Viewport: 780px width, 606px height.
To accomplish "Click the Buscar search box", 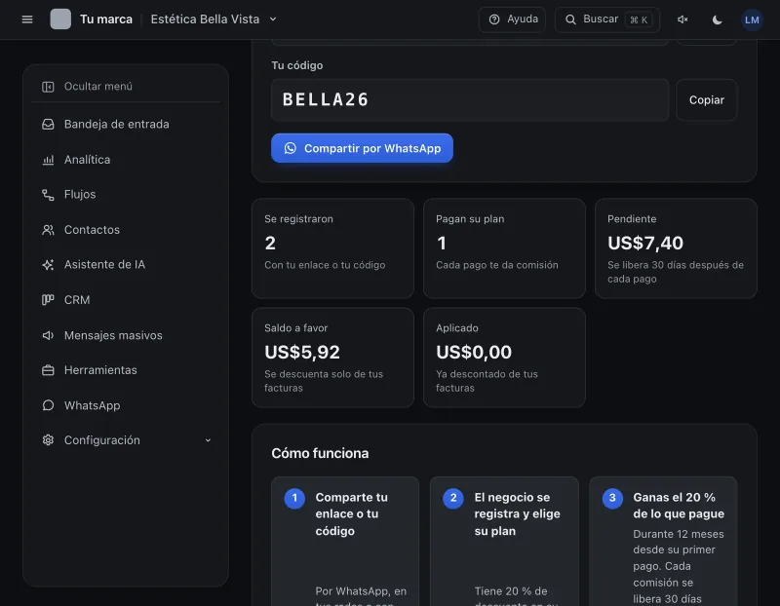I will 606,19.
